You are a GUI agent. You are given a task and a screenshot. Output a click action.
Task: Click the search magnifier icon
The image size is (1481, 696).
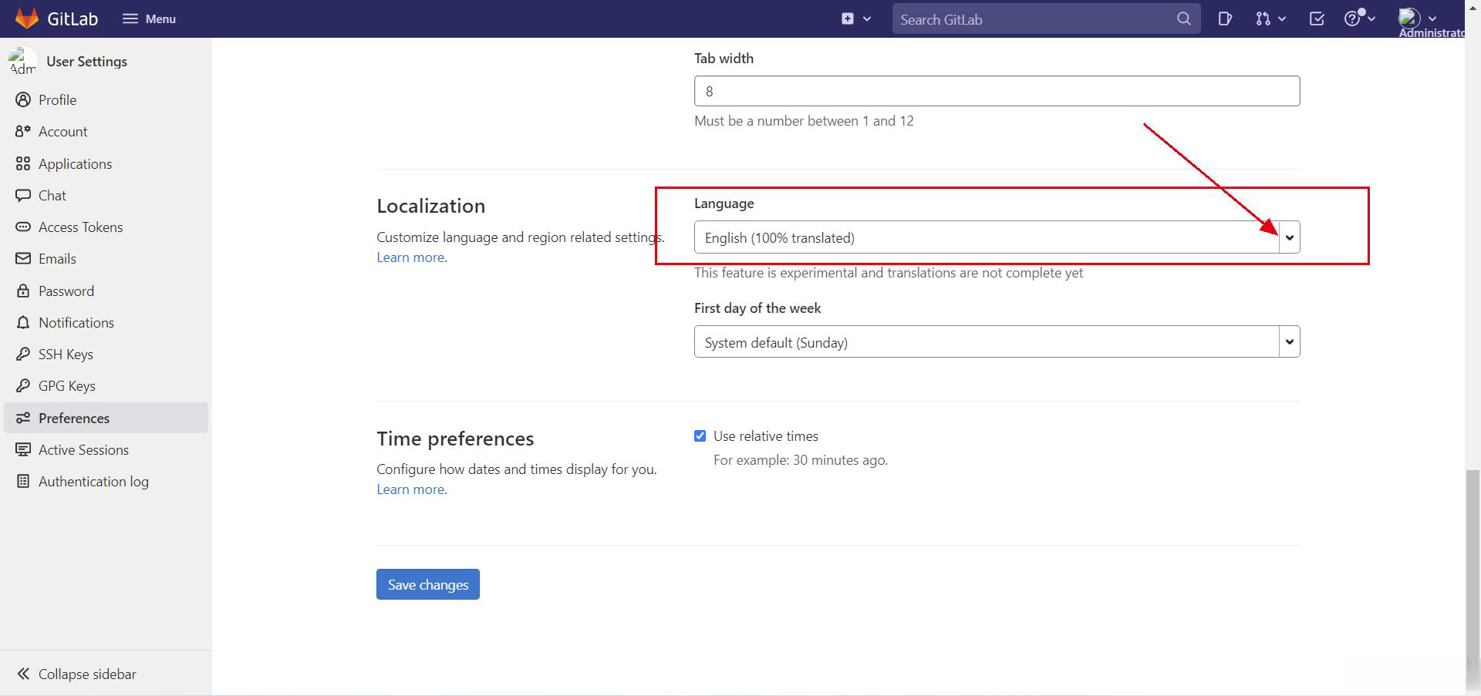(1183, 18)
